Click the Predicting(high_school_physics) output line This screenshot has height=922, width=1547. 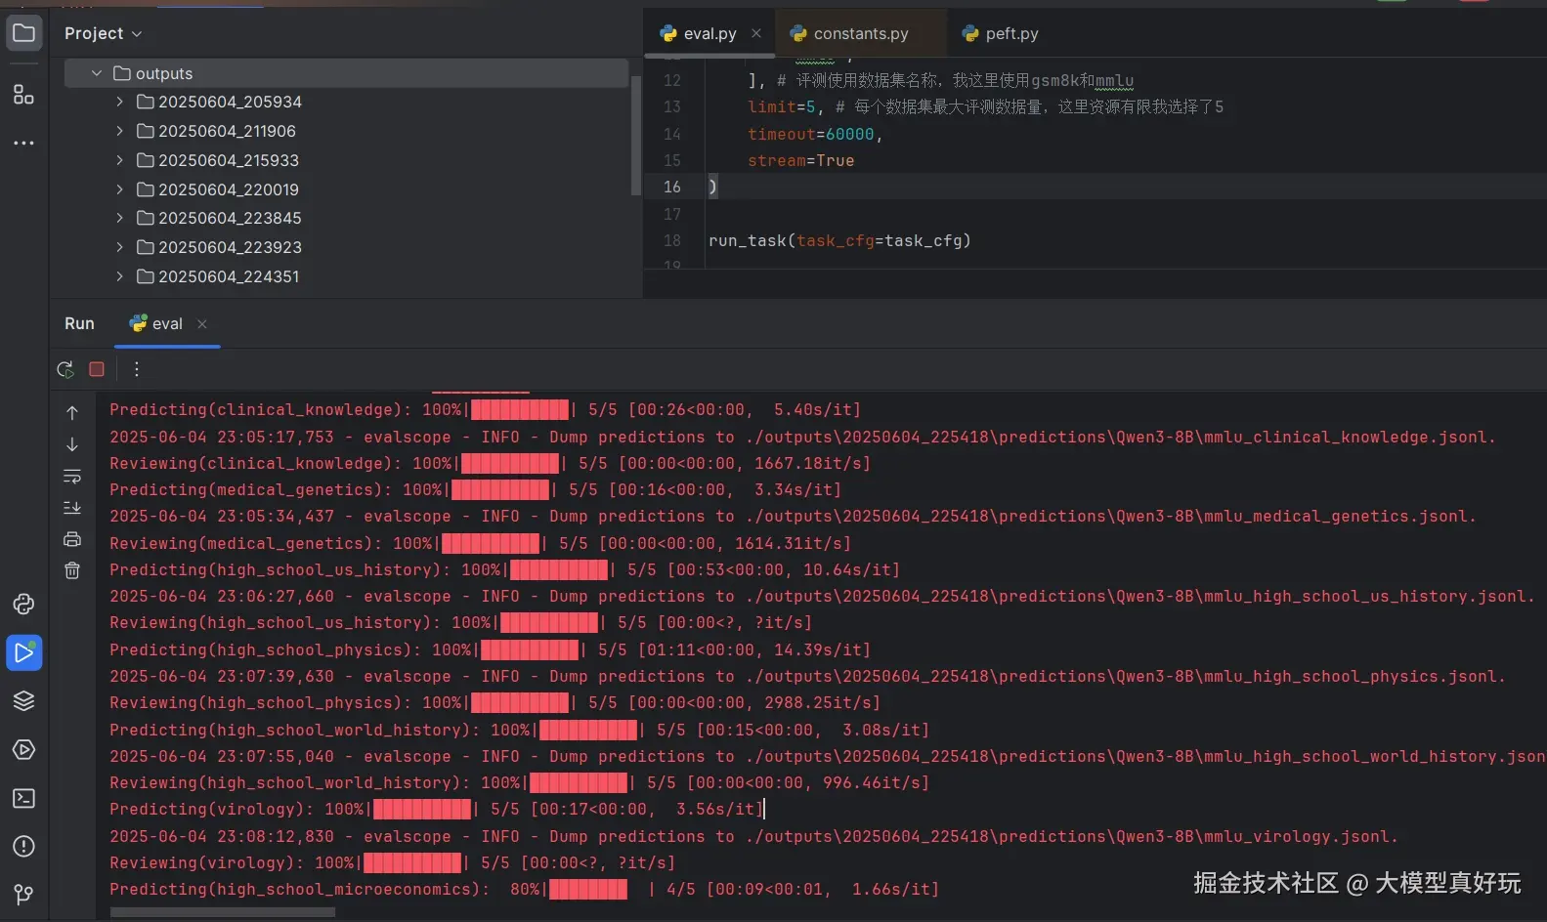(490, 650)
